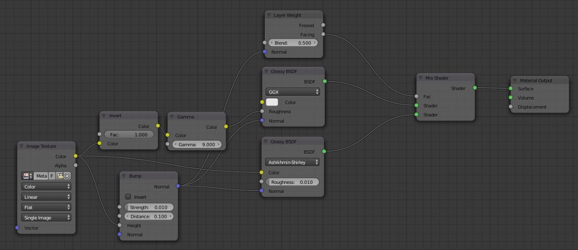Click the Fresnel output socket of Layer Weight

click(323, 25)
